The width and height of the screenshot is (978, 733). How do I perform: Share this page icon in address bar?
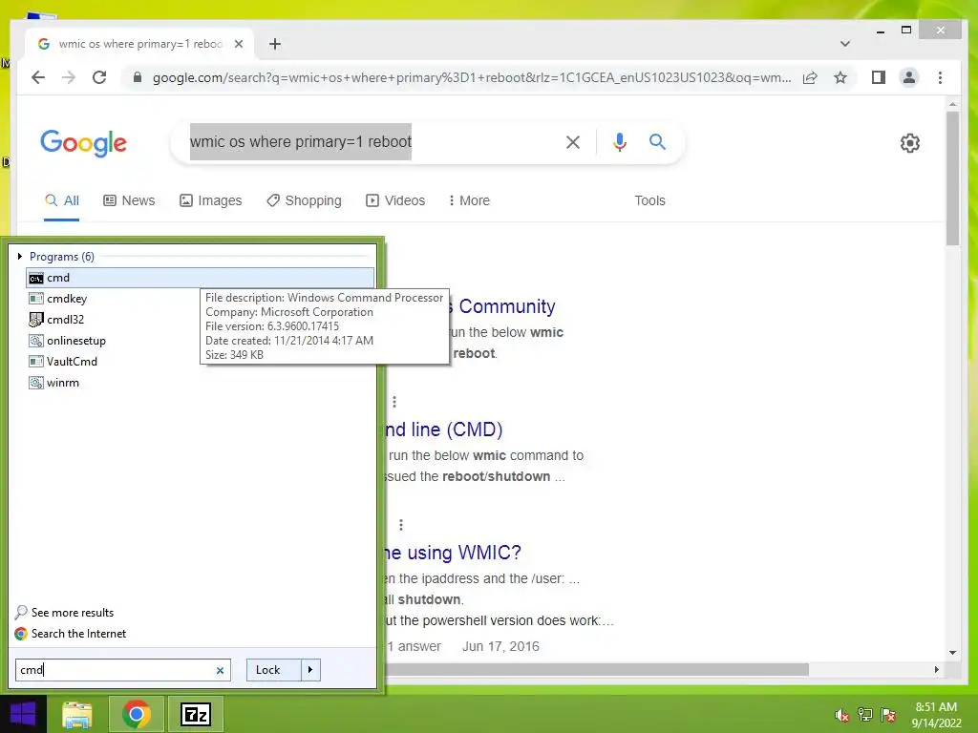[x=810, y=78]
